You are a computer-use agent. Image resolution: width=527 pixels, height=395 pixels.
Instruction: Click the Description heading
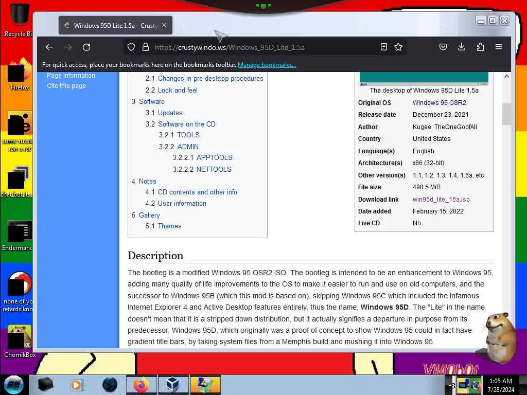click(155, 256)
